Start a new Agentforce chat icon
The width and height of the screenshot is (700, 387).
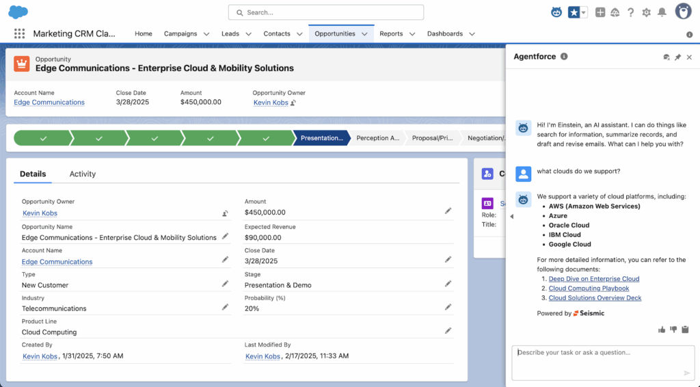tap(667, 57)
